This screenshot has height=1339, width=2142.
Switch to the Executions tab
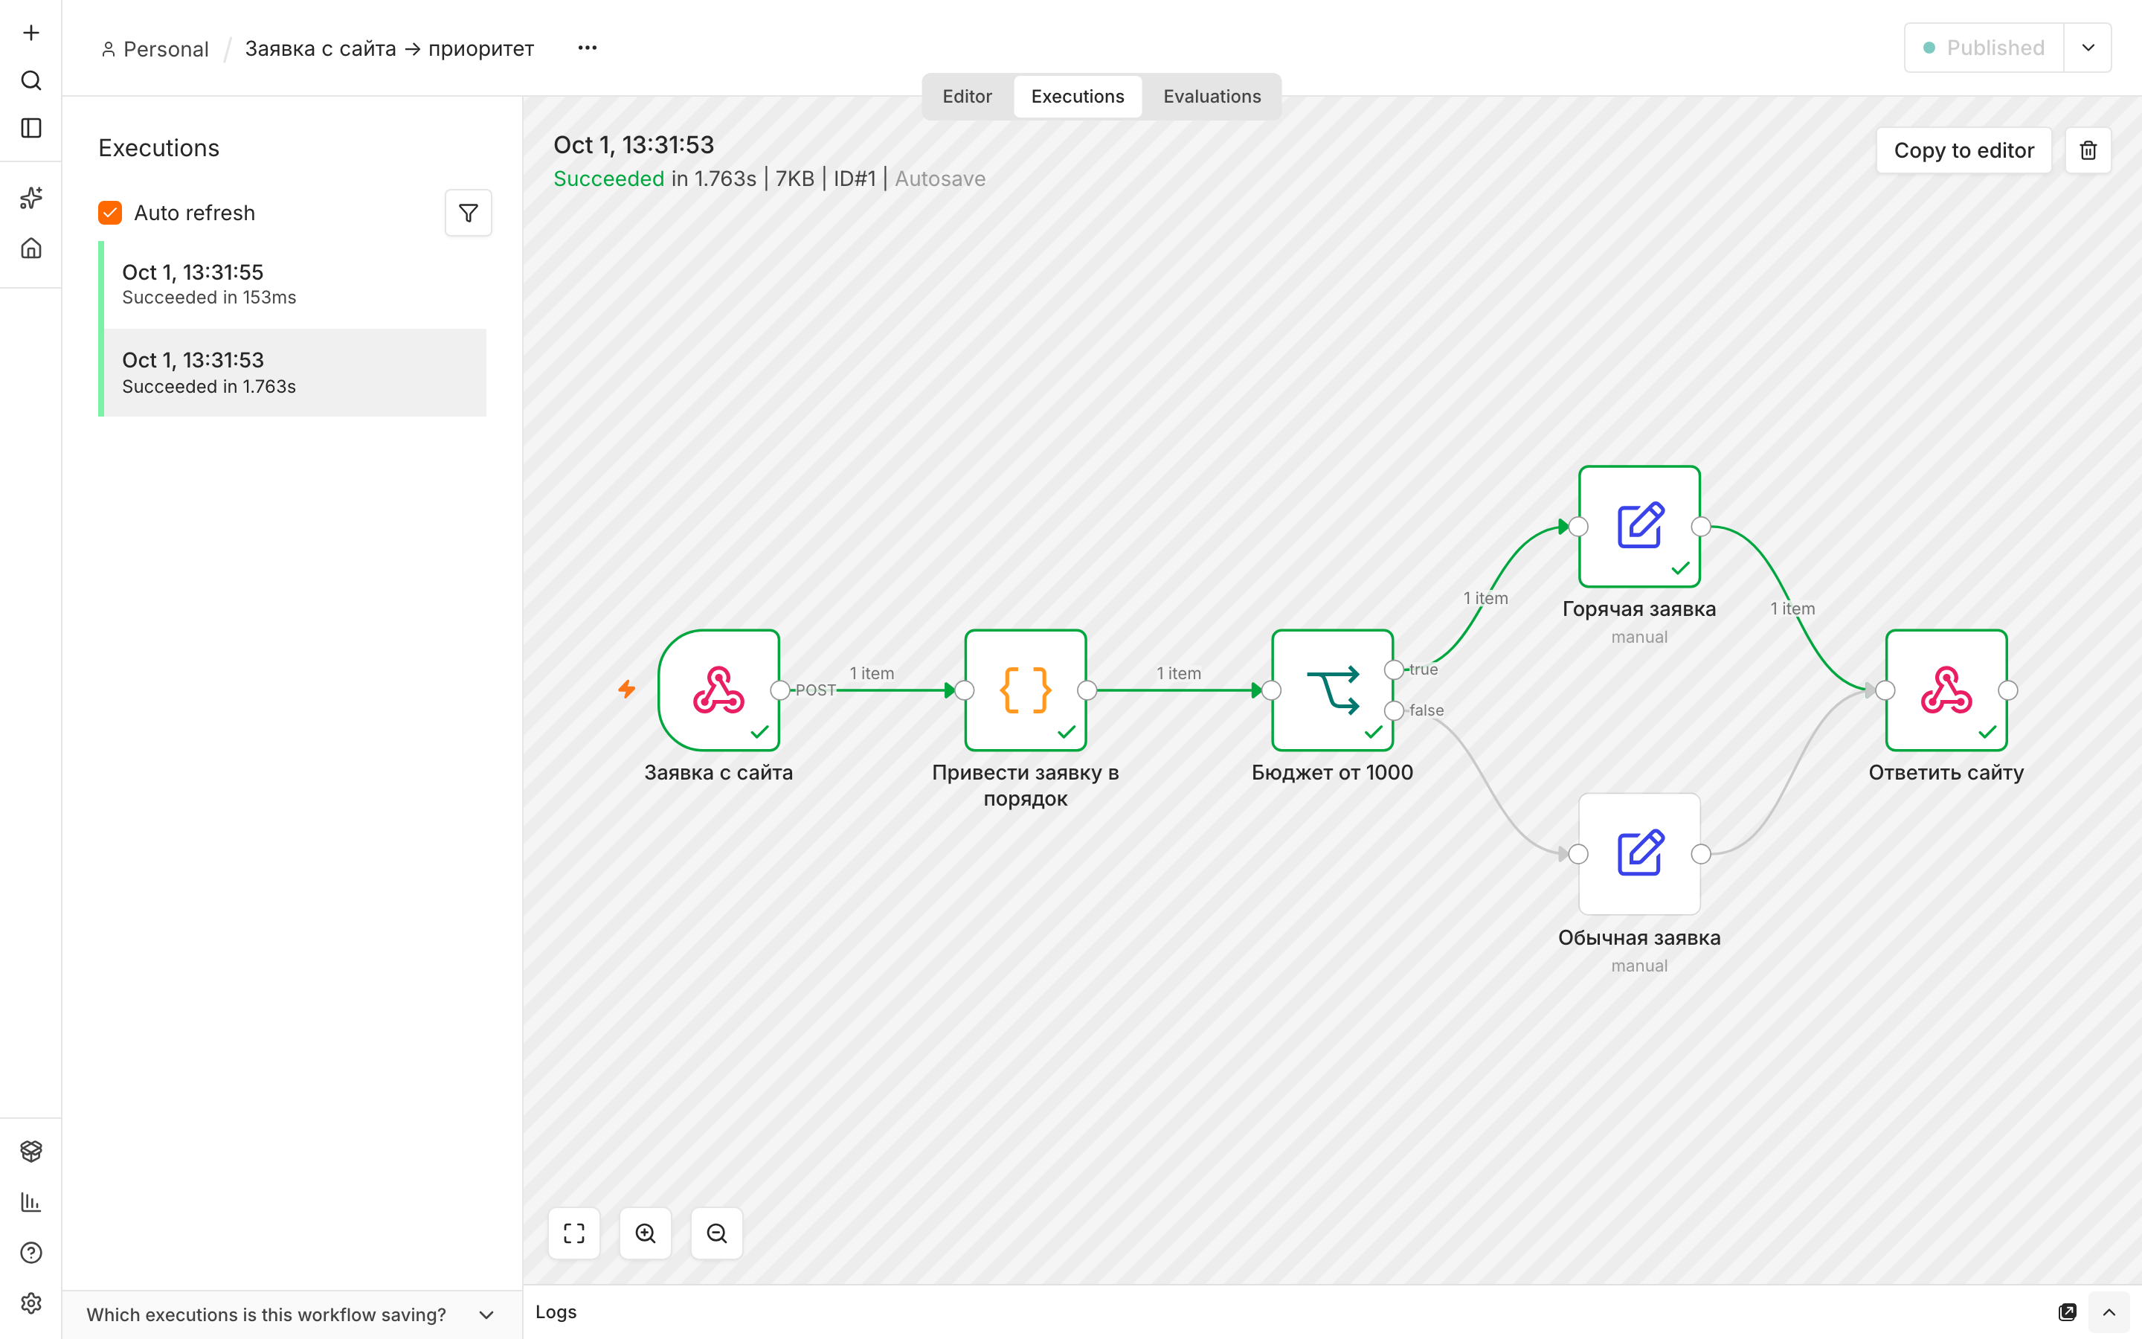[1077, 97]
